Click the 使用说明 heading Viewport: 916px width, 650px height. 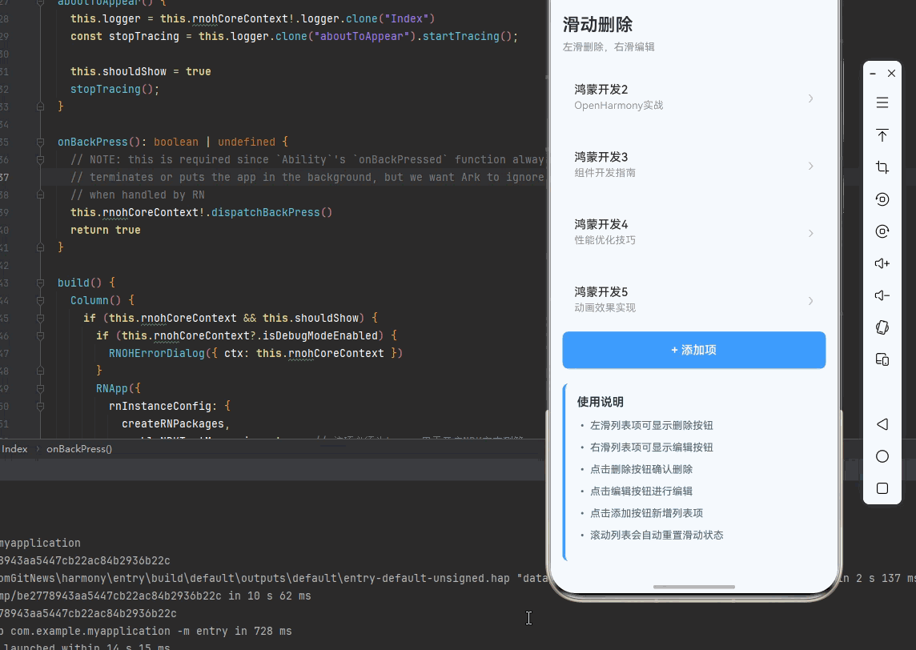[600, 402]
